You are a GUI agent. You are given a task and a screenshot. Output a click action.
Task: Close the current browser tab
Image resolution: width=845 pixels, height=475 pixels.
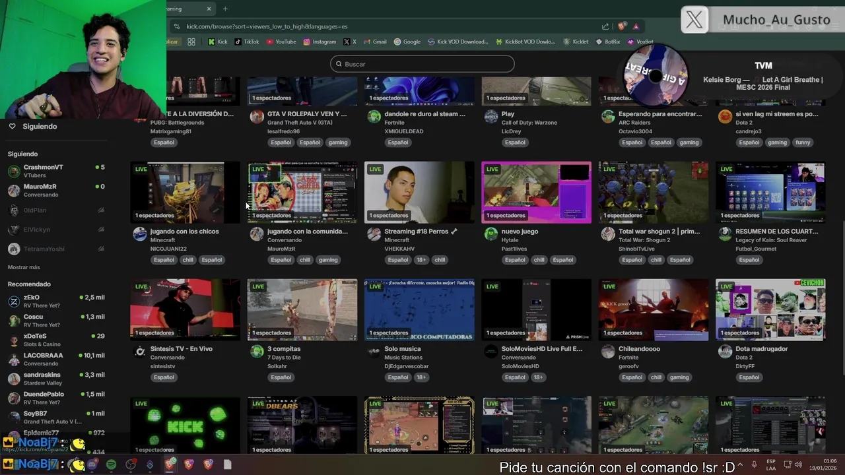(x=209, y=9)
